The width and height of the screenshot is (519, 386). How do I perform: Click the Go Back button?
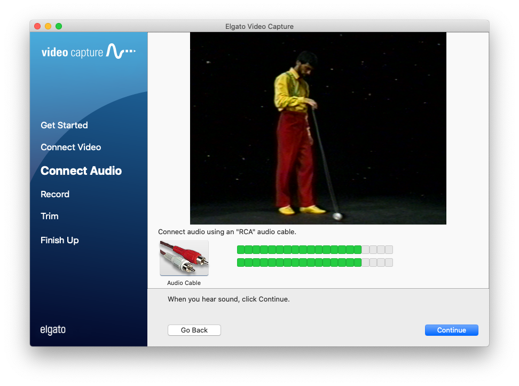pyautogui.click(x=194, y=330)
